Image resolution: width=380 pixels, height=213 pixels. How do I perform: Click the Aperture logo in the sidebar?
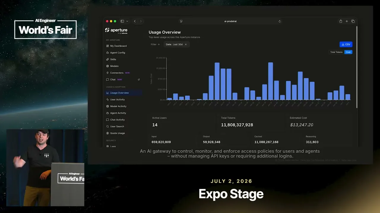tap(116, 30)
